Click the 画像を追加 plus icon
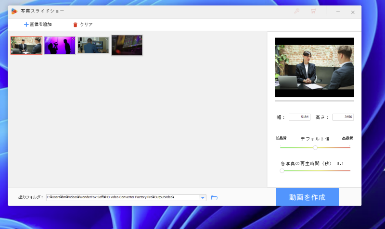 click(x=26, y=24)
